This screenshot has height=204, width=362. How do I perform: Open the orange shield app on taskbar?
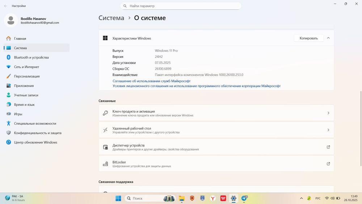coord(192,198)
